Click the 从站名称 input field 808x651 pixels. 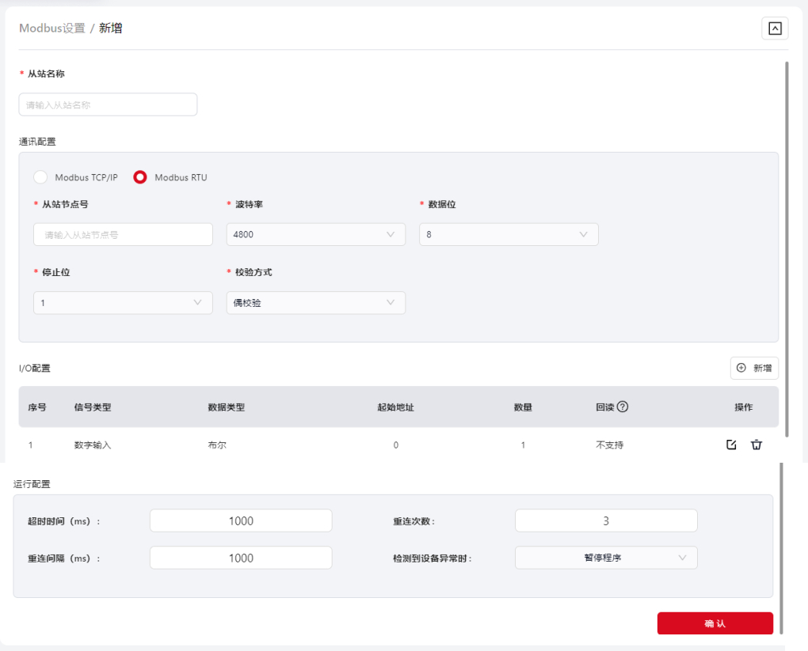click(108, 104)
